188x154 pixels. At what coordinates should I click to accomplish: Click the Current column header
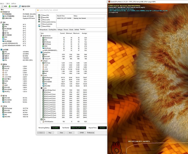[61, 33]
